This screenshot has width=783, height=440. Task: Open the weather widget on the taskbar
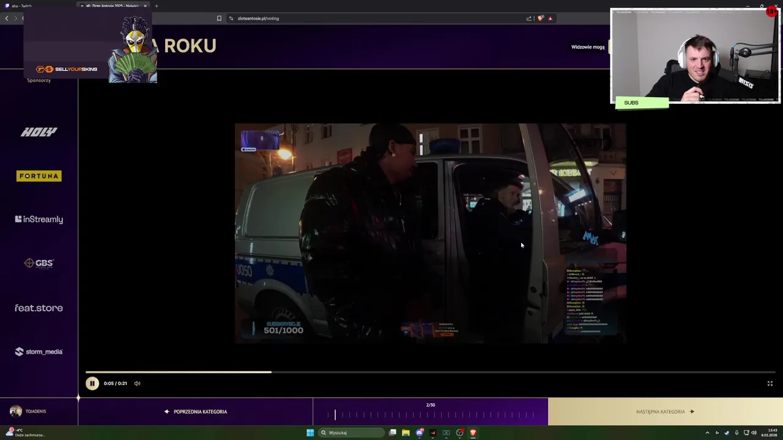pyautogui.click(x=24, y=433)
